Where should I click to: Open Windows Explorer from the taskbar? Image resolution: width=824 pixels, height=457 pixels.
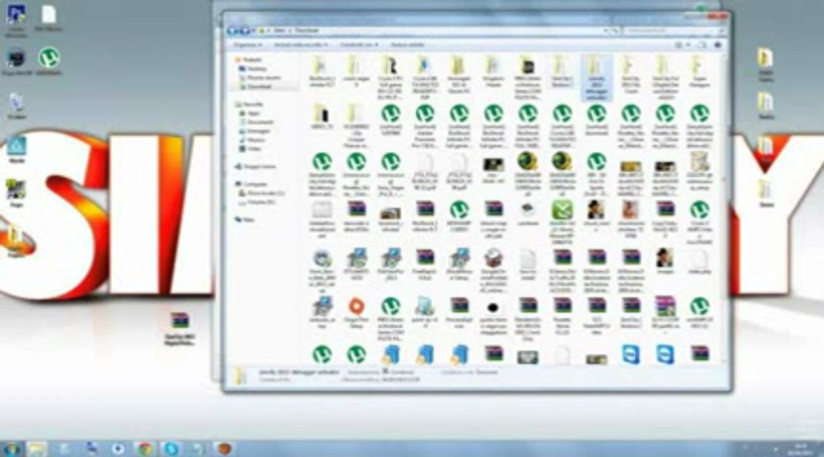pos(38,449)
